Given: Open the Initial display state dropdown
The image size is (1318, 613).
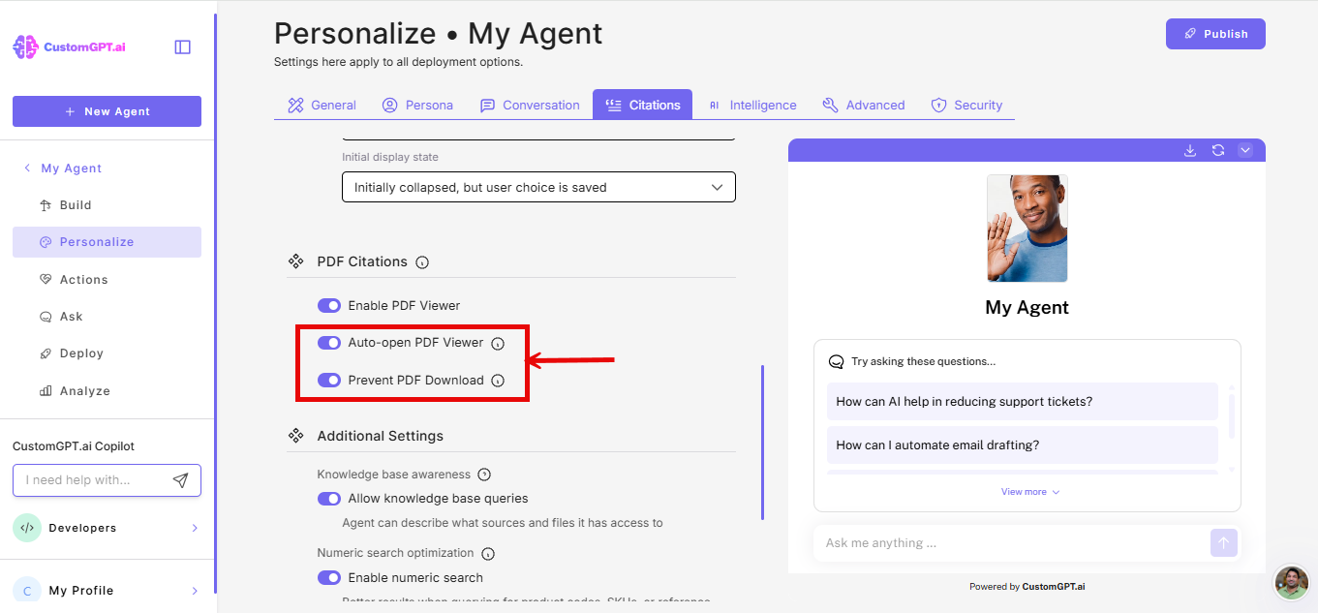Looking at the screenshot, I should pyautogui.click(x=538, y=186).
